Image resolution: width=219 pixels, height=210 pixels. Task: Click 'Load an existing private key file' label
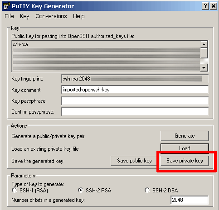45,149
